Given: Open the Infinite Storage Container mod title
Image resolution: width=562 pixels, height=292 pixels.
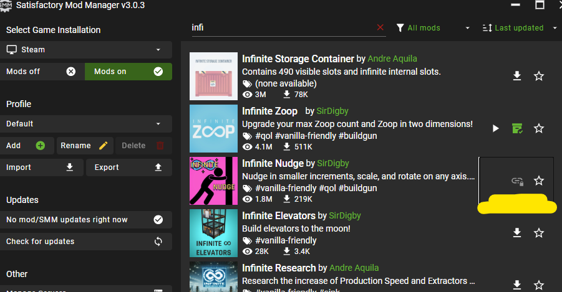Looking at the screenshot, I should (x=298, y=59).
